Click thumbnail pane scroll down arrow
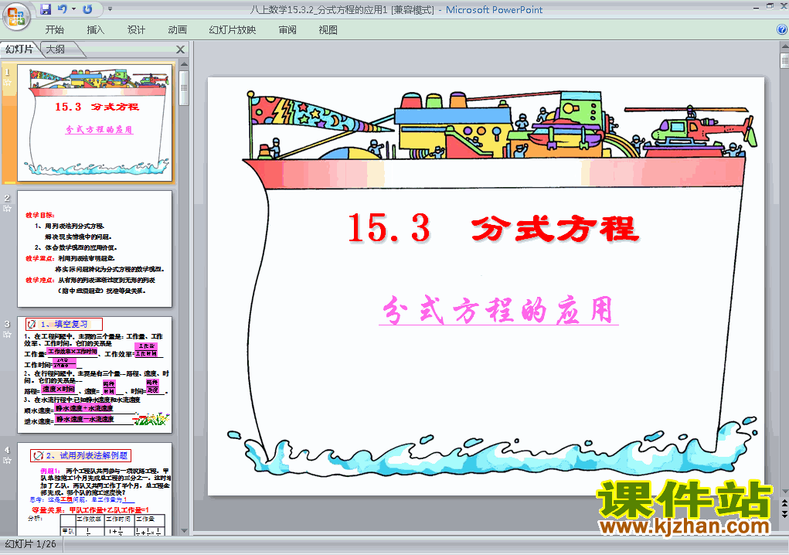 click(x=184, y=530)
